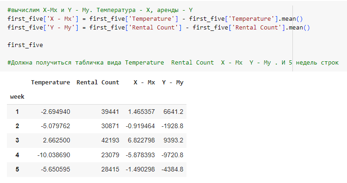
Task: Click rental count 28415
Action: coord(110,169)
